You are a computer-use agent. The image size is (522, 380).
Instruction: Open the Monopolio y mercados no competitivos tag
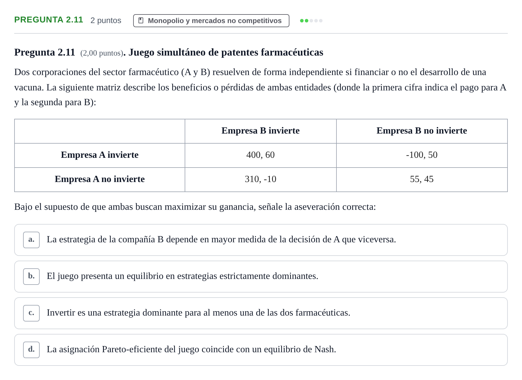(x=211, y=21)
